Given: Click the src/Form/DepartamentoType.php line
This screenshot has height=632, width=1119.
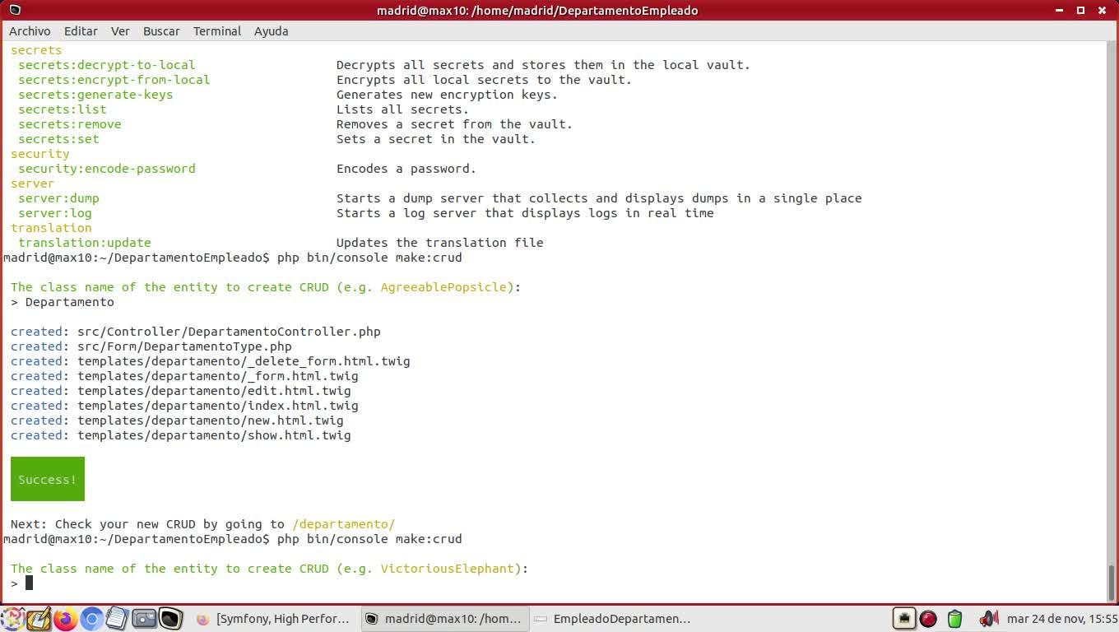Looking at the screenshot, I should pos(184,346).
